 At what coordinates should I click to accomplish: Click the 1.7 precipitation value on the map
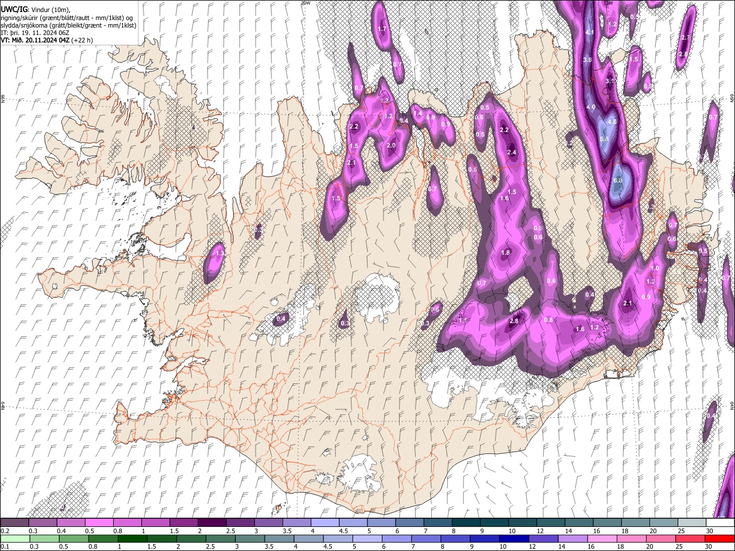[382, 29]
